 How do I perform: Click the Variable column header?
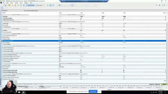(x=4, y=13)
